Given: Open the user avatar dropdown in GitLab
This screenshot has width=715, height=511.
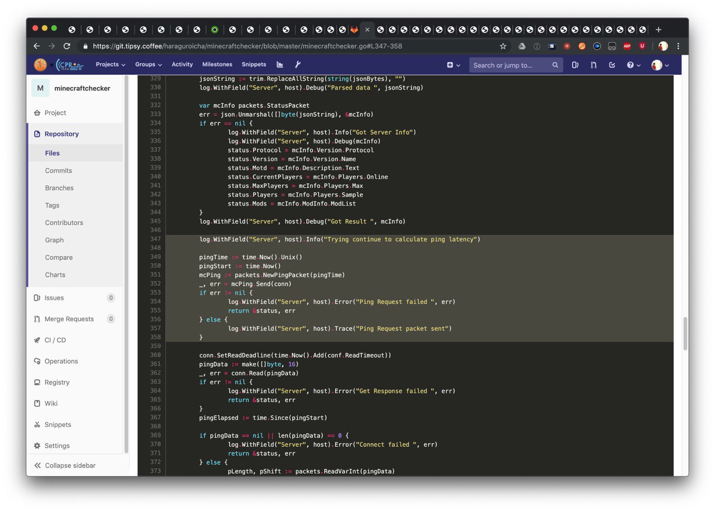Looking at the screenshot, I should click(660, 65).
